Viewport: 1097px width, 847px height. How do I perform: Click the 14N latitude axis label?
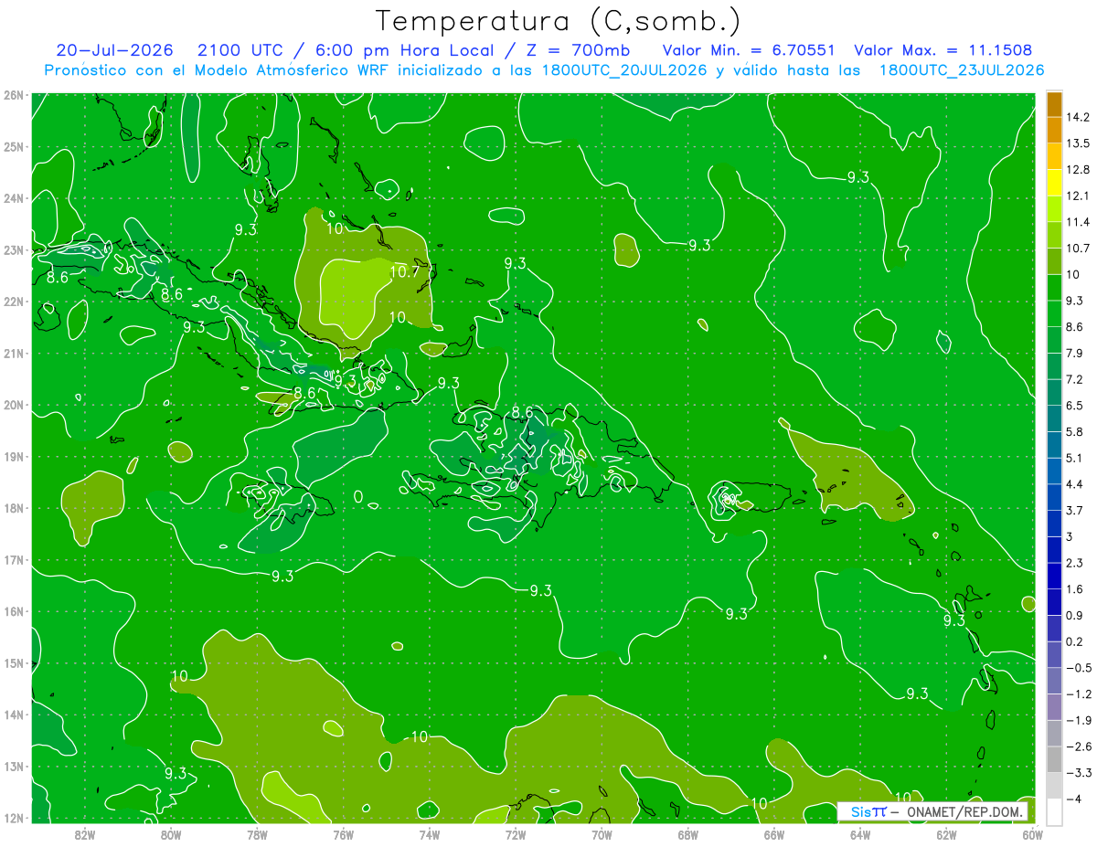pyautogui.click(x=13, y=715)
